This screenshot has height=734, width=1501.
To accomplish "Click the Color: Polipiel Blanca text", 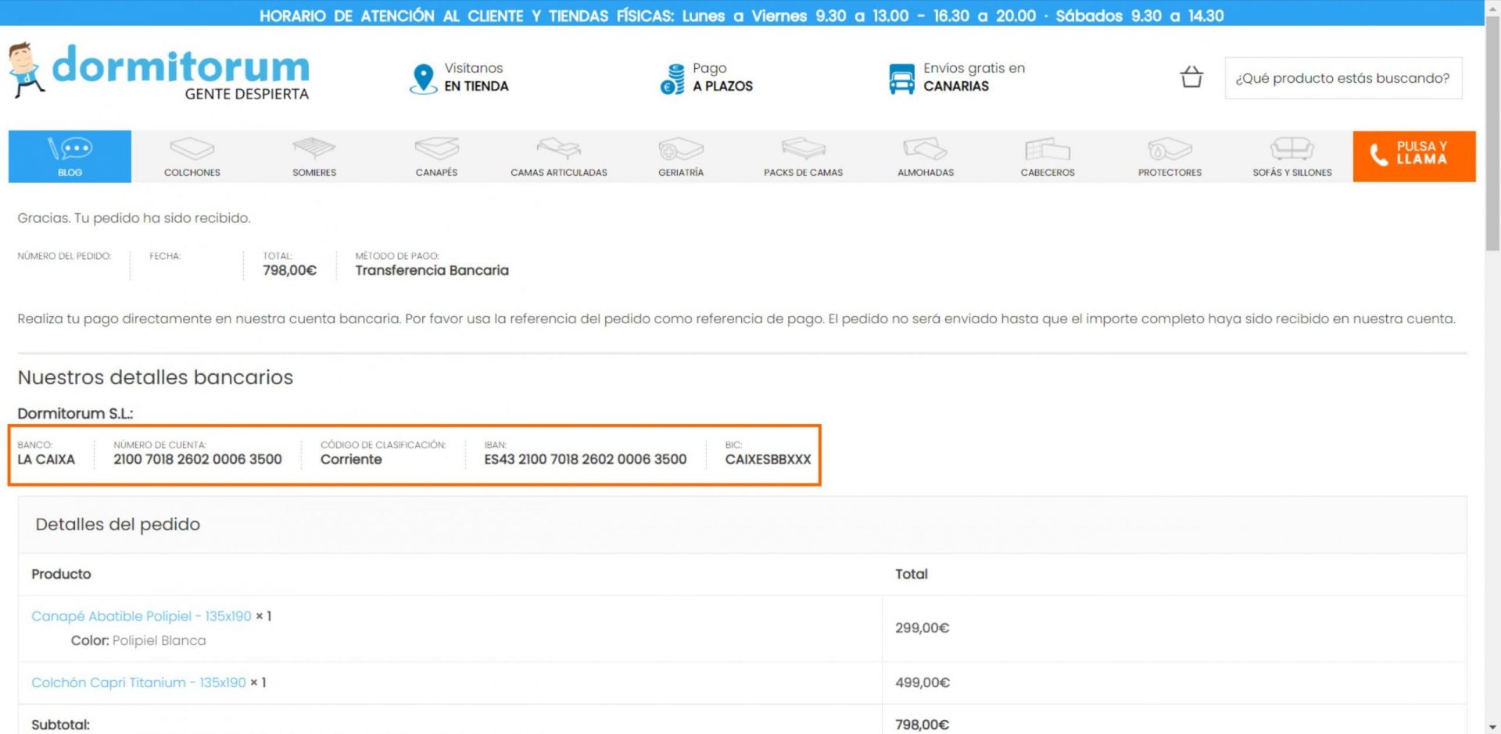I will tap(138, 640).
